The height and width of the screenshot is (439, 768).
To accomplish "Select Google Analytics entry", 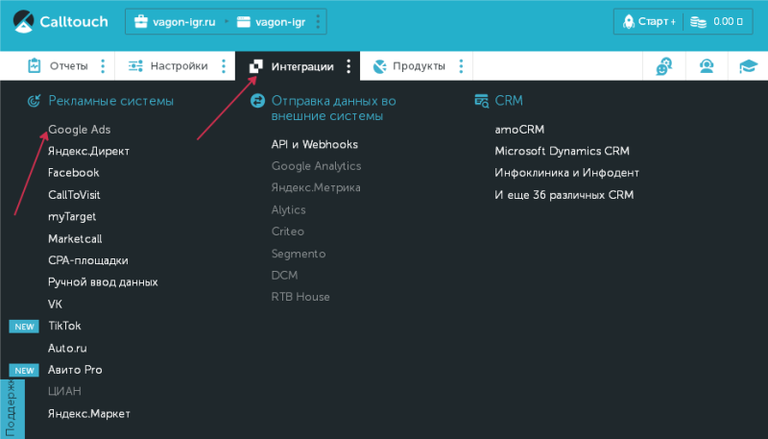I will click(317, 166).
